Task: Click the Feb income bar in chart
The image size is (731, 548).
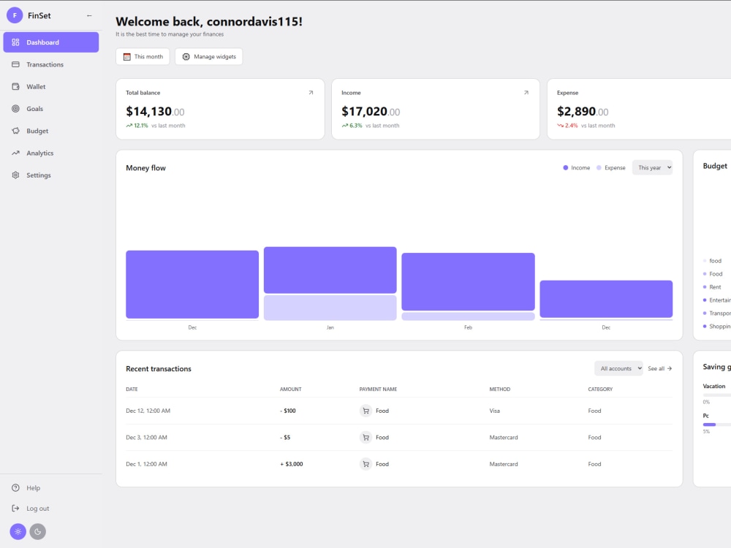Action: tap(468, 282)
